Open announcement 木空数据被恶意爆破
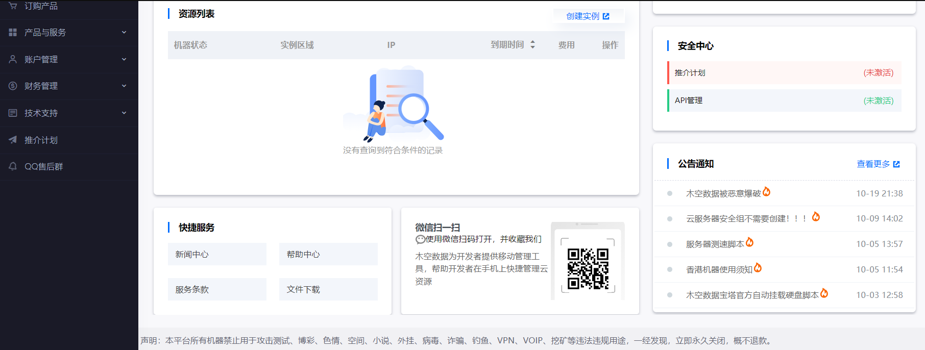This screenshot has height=350, width=925. tap(723, 193)
